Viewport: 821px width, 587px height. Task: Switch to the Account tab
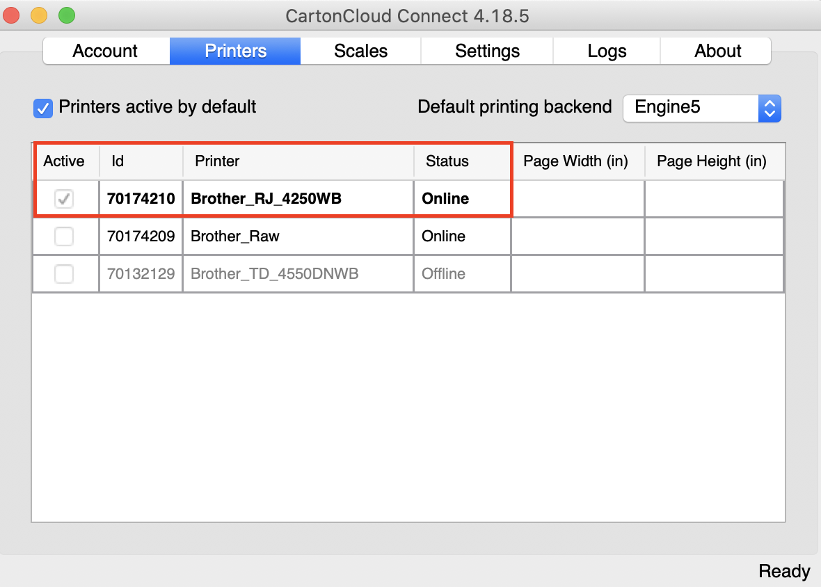point(105,50)
